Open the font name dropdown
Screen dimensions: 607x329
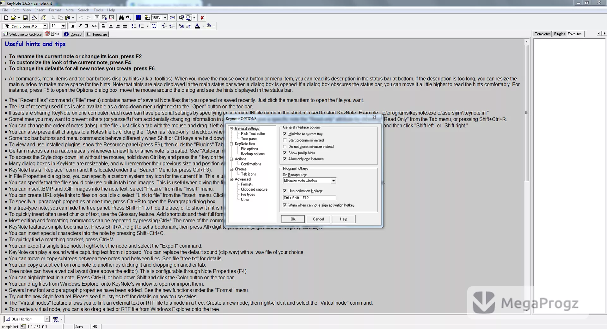click(45, 26)
